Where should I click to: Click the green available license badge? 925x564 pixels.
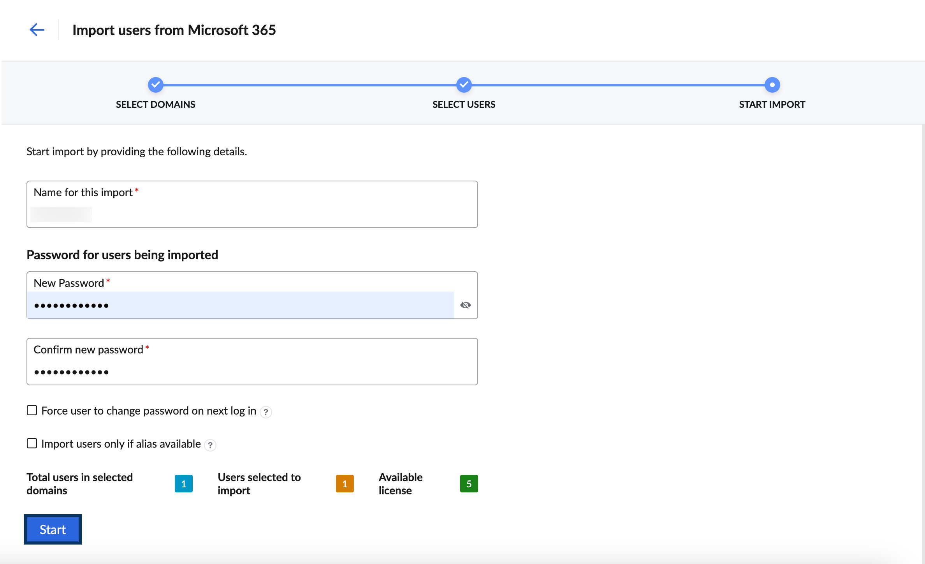click(x=469, y=484)
